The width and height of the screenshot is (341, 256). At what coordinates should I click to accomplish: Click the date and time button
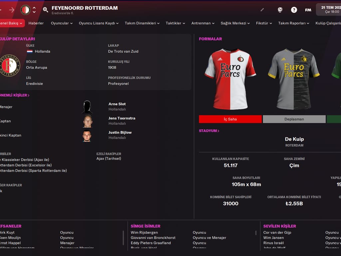pos(329,10)
